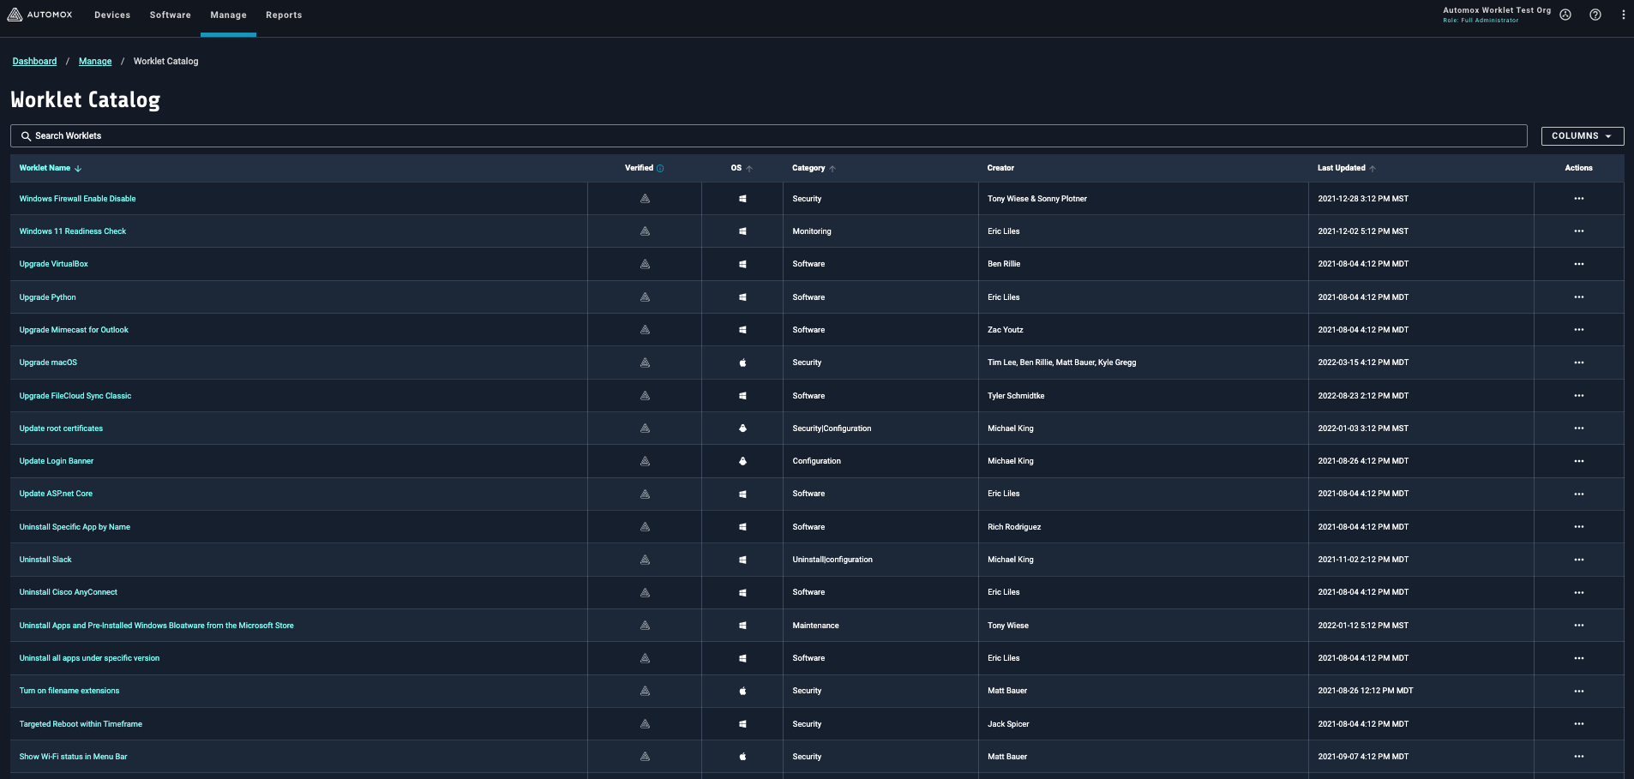Click creator Tyler Schmidtke
The height and width of the screenshot is (779, 1634).
tap(1016, 396)
